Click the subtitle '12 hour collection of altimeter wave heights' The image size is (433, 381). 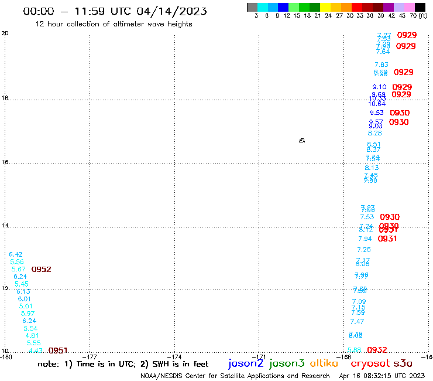[x=114, y=24]
